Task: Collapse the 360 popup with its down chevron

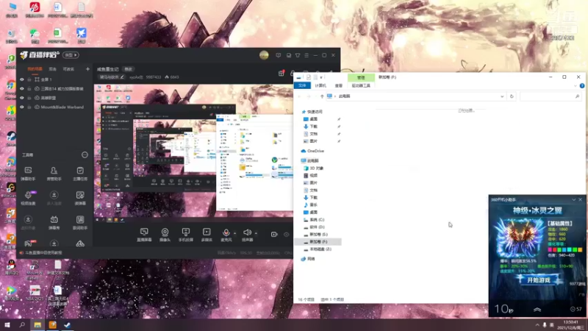Action: (x=574, y=199)
